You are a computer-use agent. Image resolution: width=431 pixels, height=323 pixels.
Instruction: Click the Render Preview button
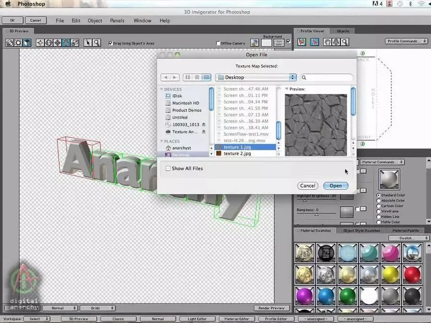272,308
